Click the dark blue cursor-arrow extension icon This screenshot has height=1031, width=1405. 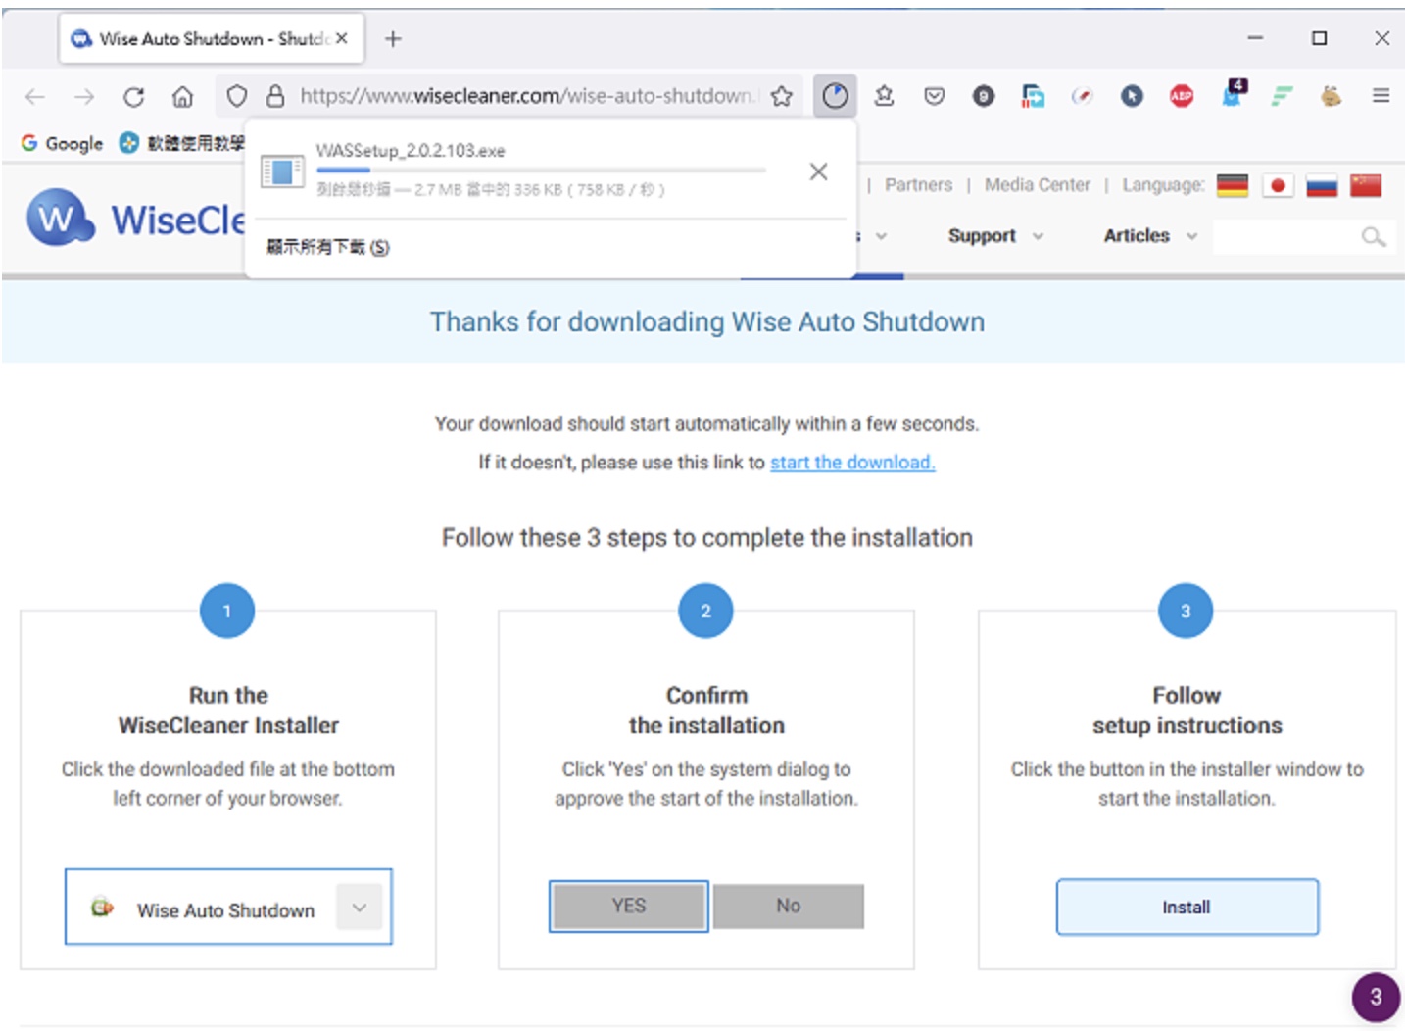tap(1132, 96)
